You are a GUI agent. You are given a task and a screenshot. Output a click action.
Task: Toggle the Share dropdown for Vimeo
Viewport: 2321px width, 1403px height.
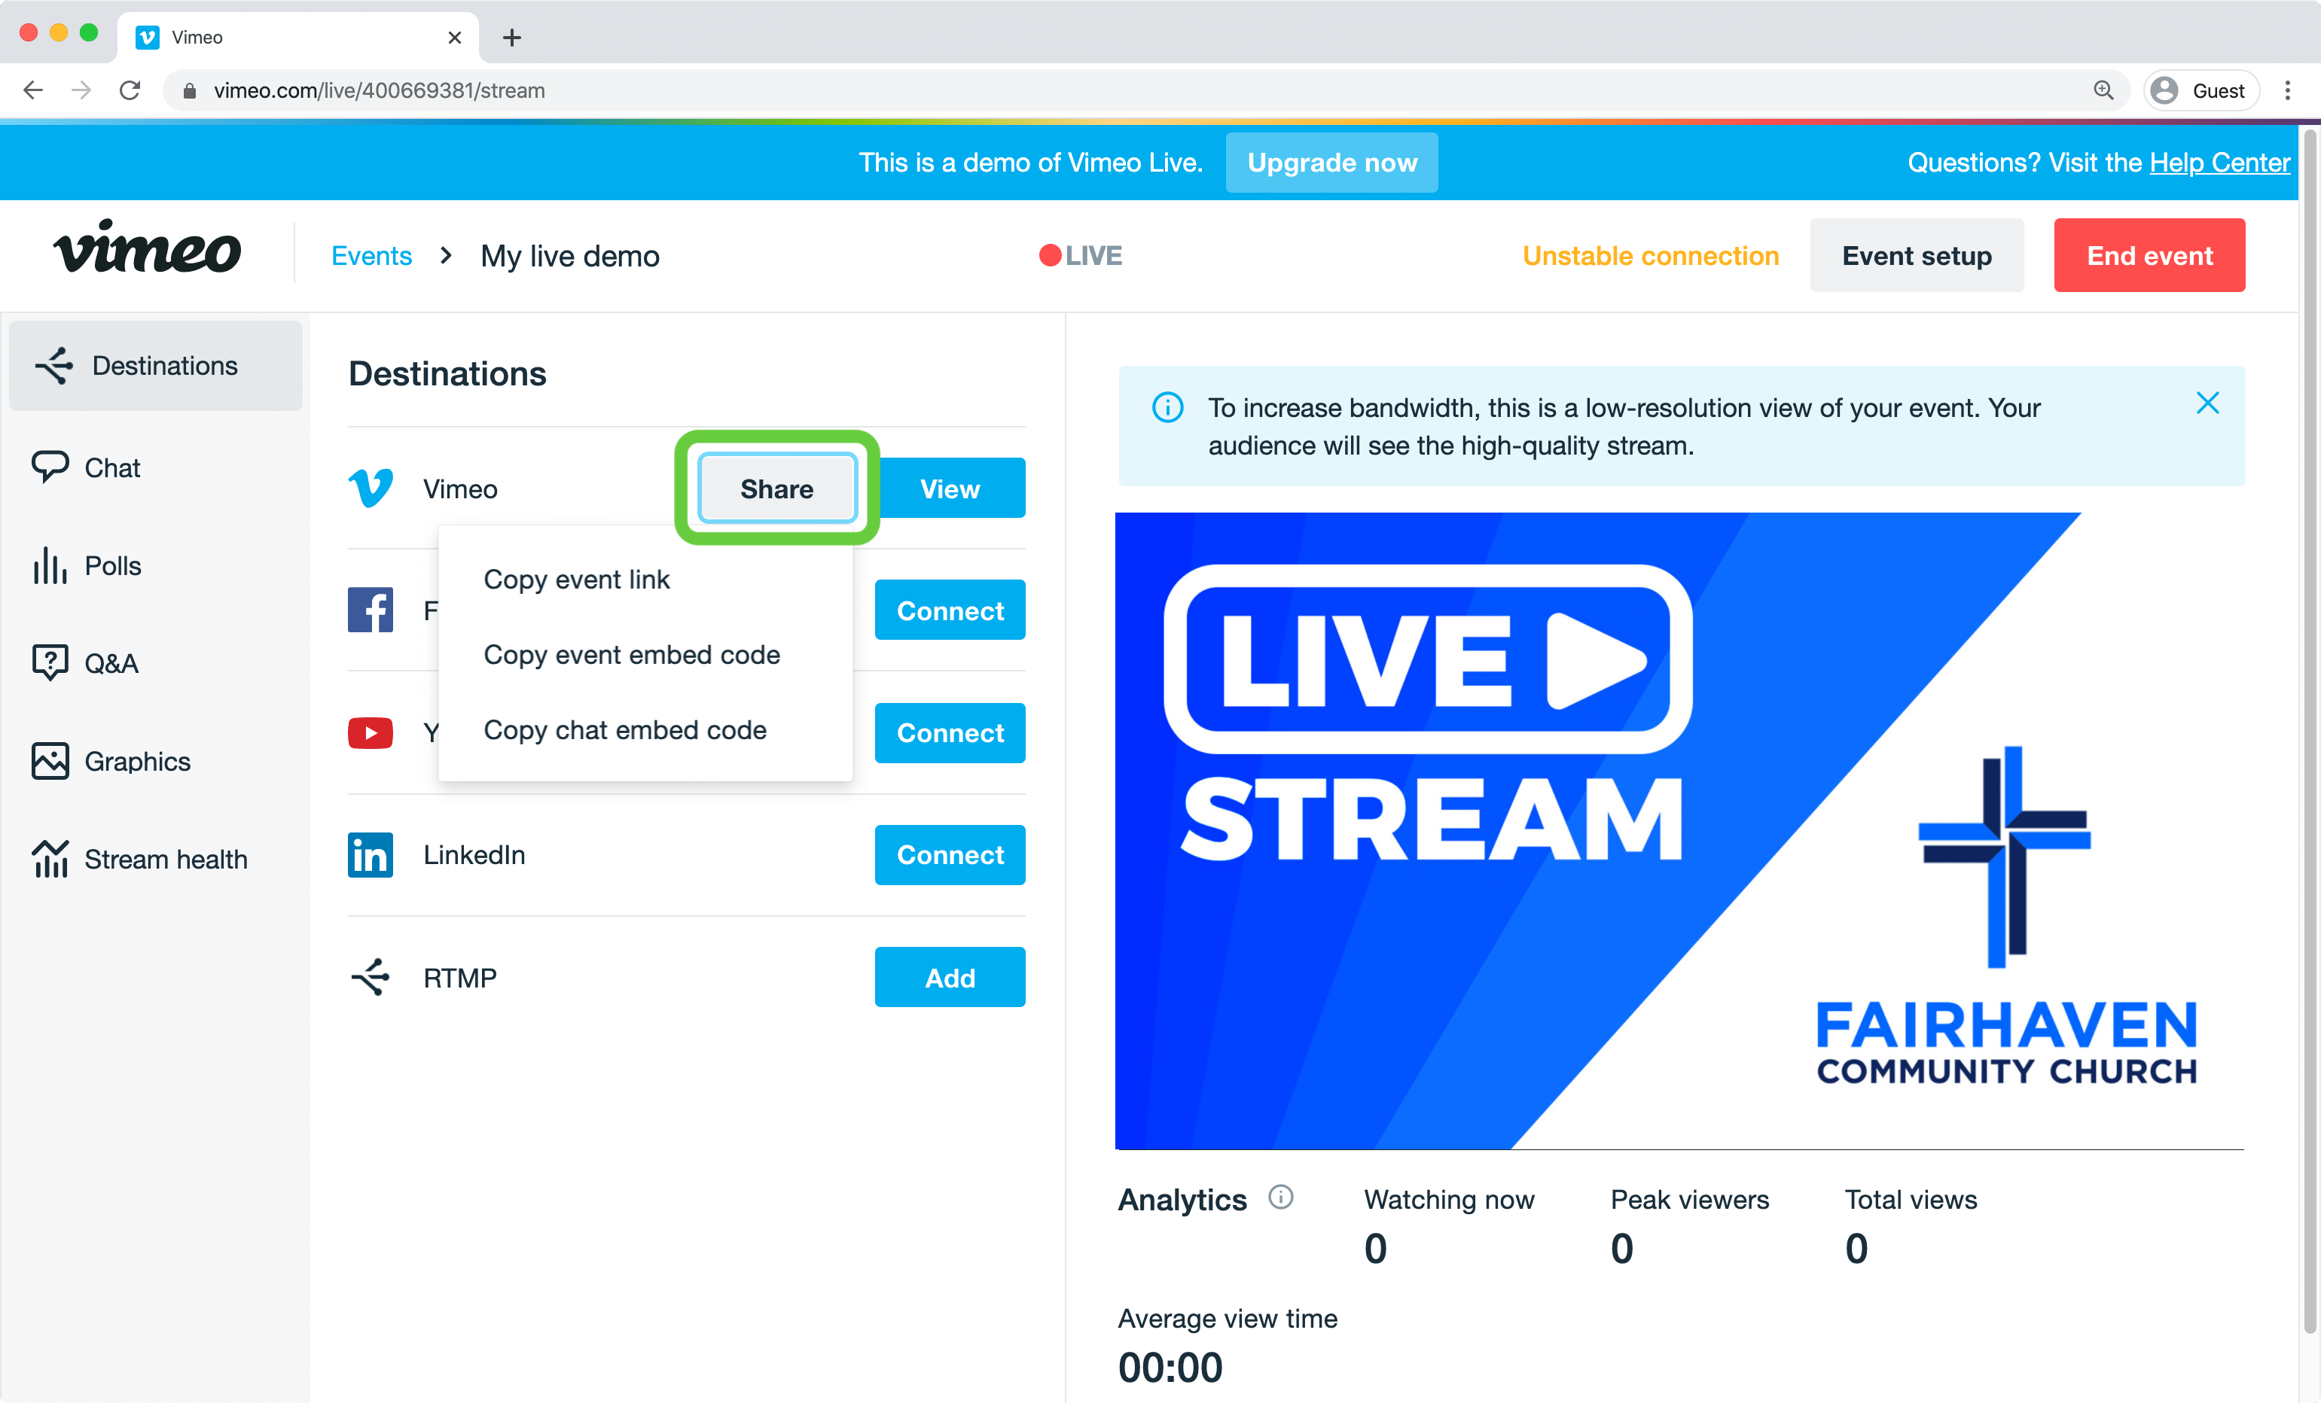coord(777,488)
